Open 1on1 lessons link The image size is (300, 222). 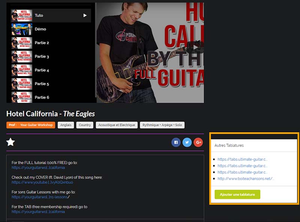[x=40, y=197]
